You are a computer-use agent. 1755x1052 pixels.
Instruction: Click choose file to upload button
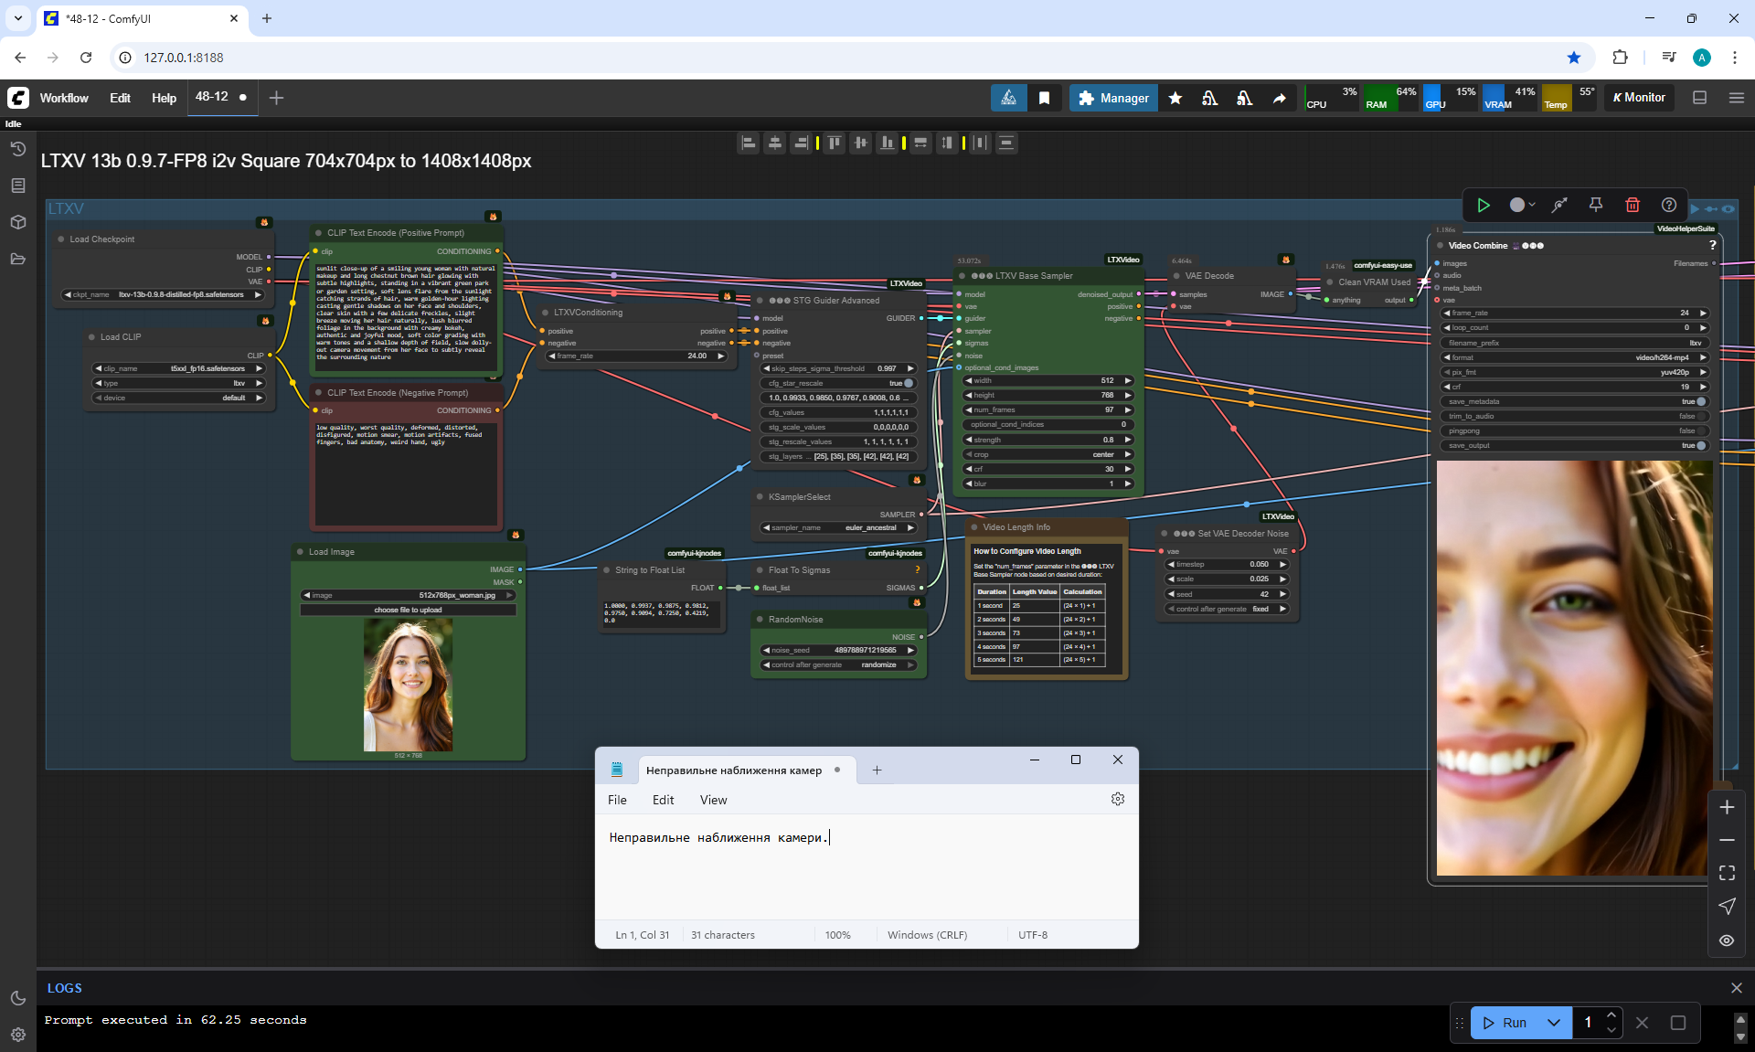(x=408, y=610)
